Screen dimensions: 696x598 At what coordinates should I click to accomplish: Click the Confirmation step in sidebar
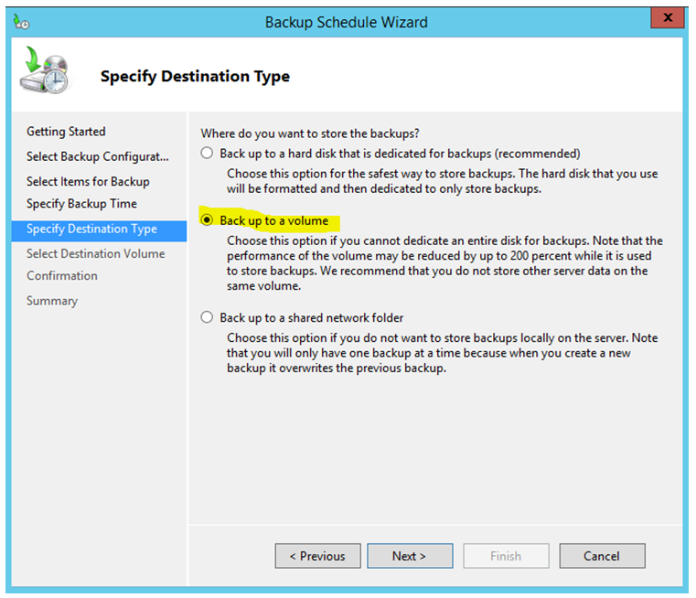61,276
